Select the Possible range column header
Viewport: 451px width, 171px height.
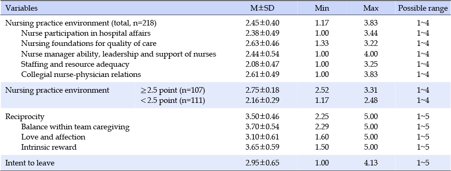point(423,9)
